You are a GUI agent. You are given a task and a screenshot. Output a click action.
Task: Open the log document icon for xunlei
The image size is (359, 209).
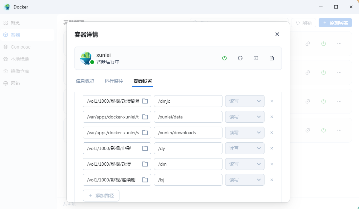271,58
